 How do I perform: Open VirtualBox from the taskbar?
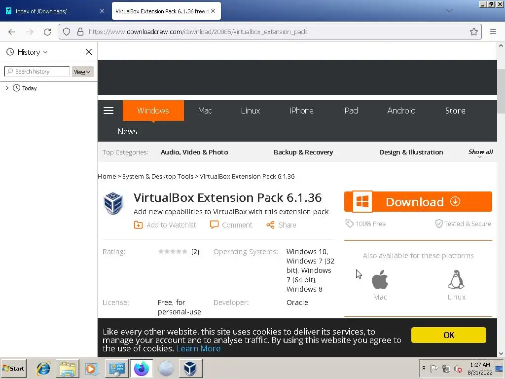190,368
